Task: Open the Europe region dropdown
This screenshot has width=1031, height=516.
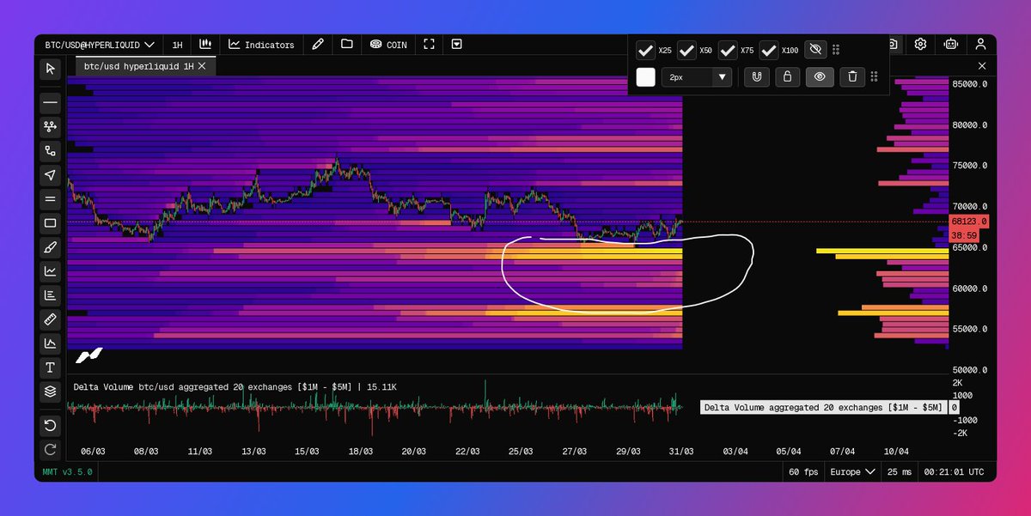Action: coord(852,471)
